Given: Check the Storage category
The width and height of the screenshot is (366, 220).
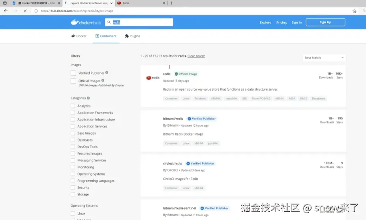Looking at the screenshot, I should [x=73, y=194].
